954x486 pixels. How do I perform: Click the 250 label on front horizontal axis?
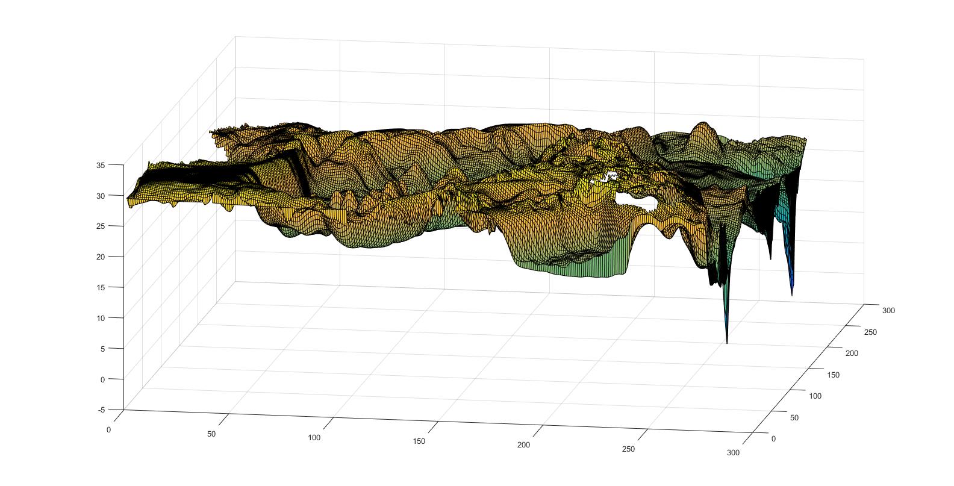[x=628, y=449]
